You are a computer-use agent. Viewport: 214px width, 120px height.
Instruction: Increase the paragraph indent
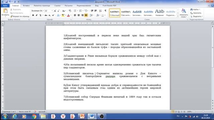pyautogui.click(x=96, y=11)
